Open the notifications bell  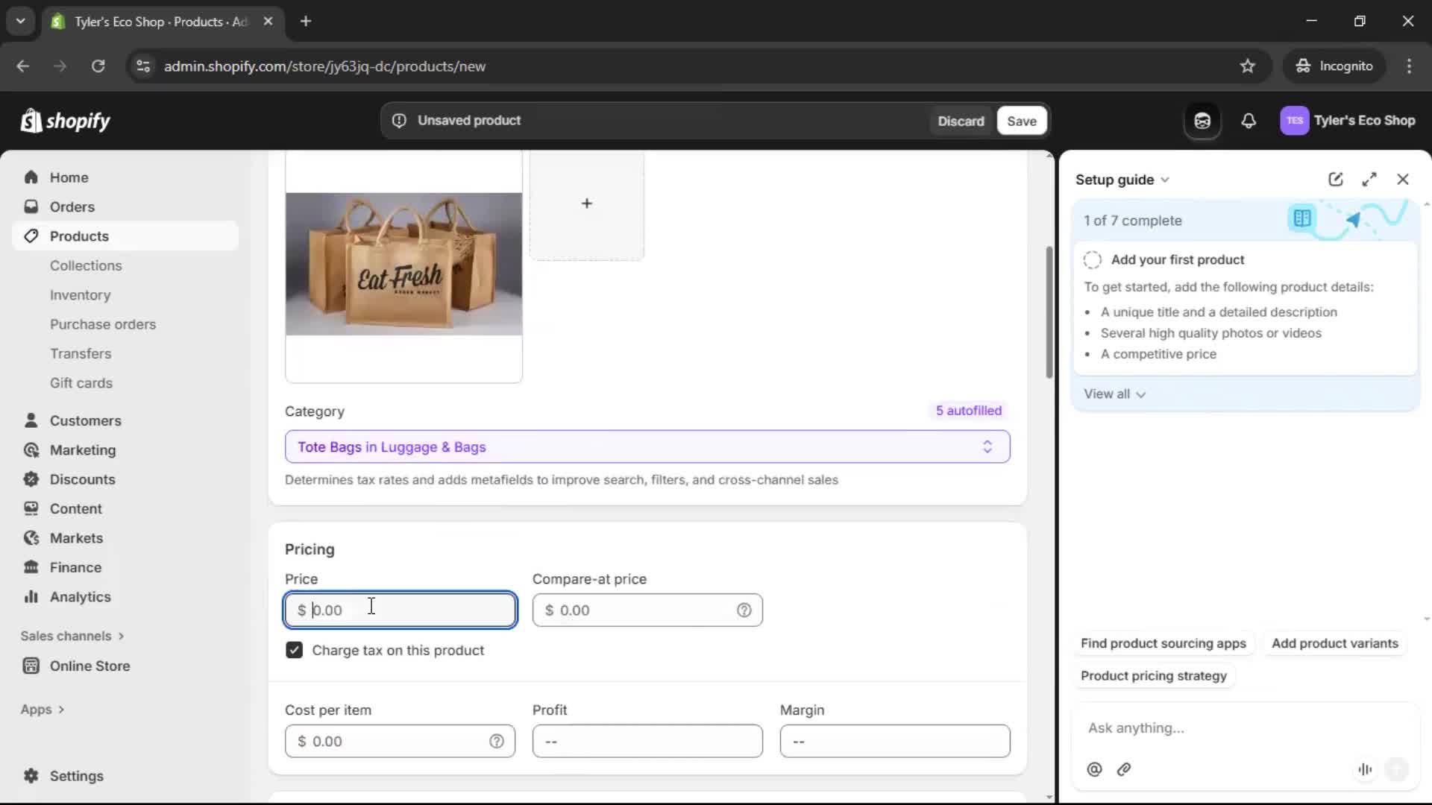tap(1249, 121)
